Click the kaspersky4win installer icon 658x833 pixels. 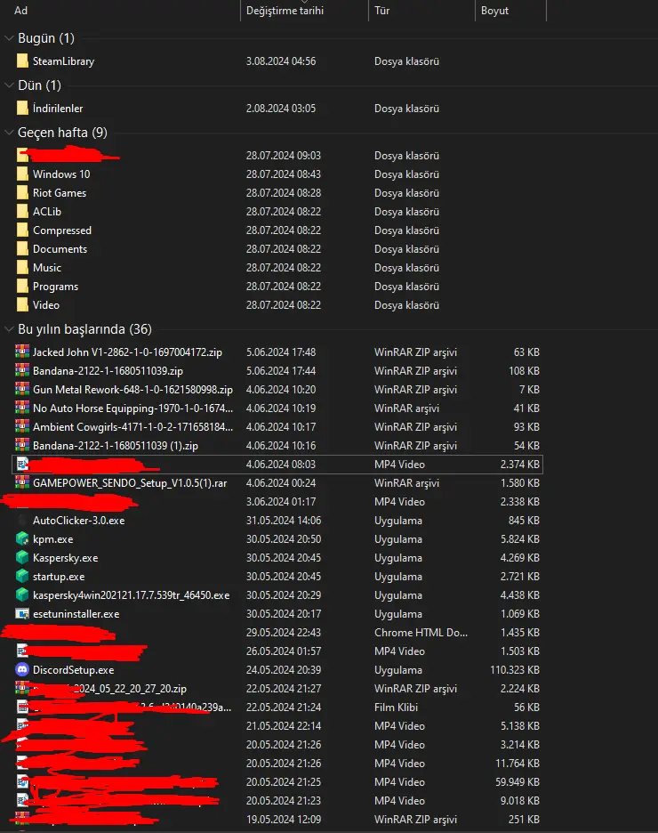coord(22,595)
